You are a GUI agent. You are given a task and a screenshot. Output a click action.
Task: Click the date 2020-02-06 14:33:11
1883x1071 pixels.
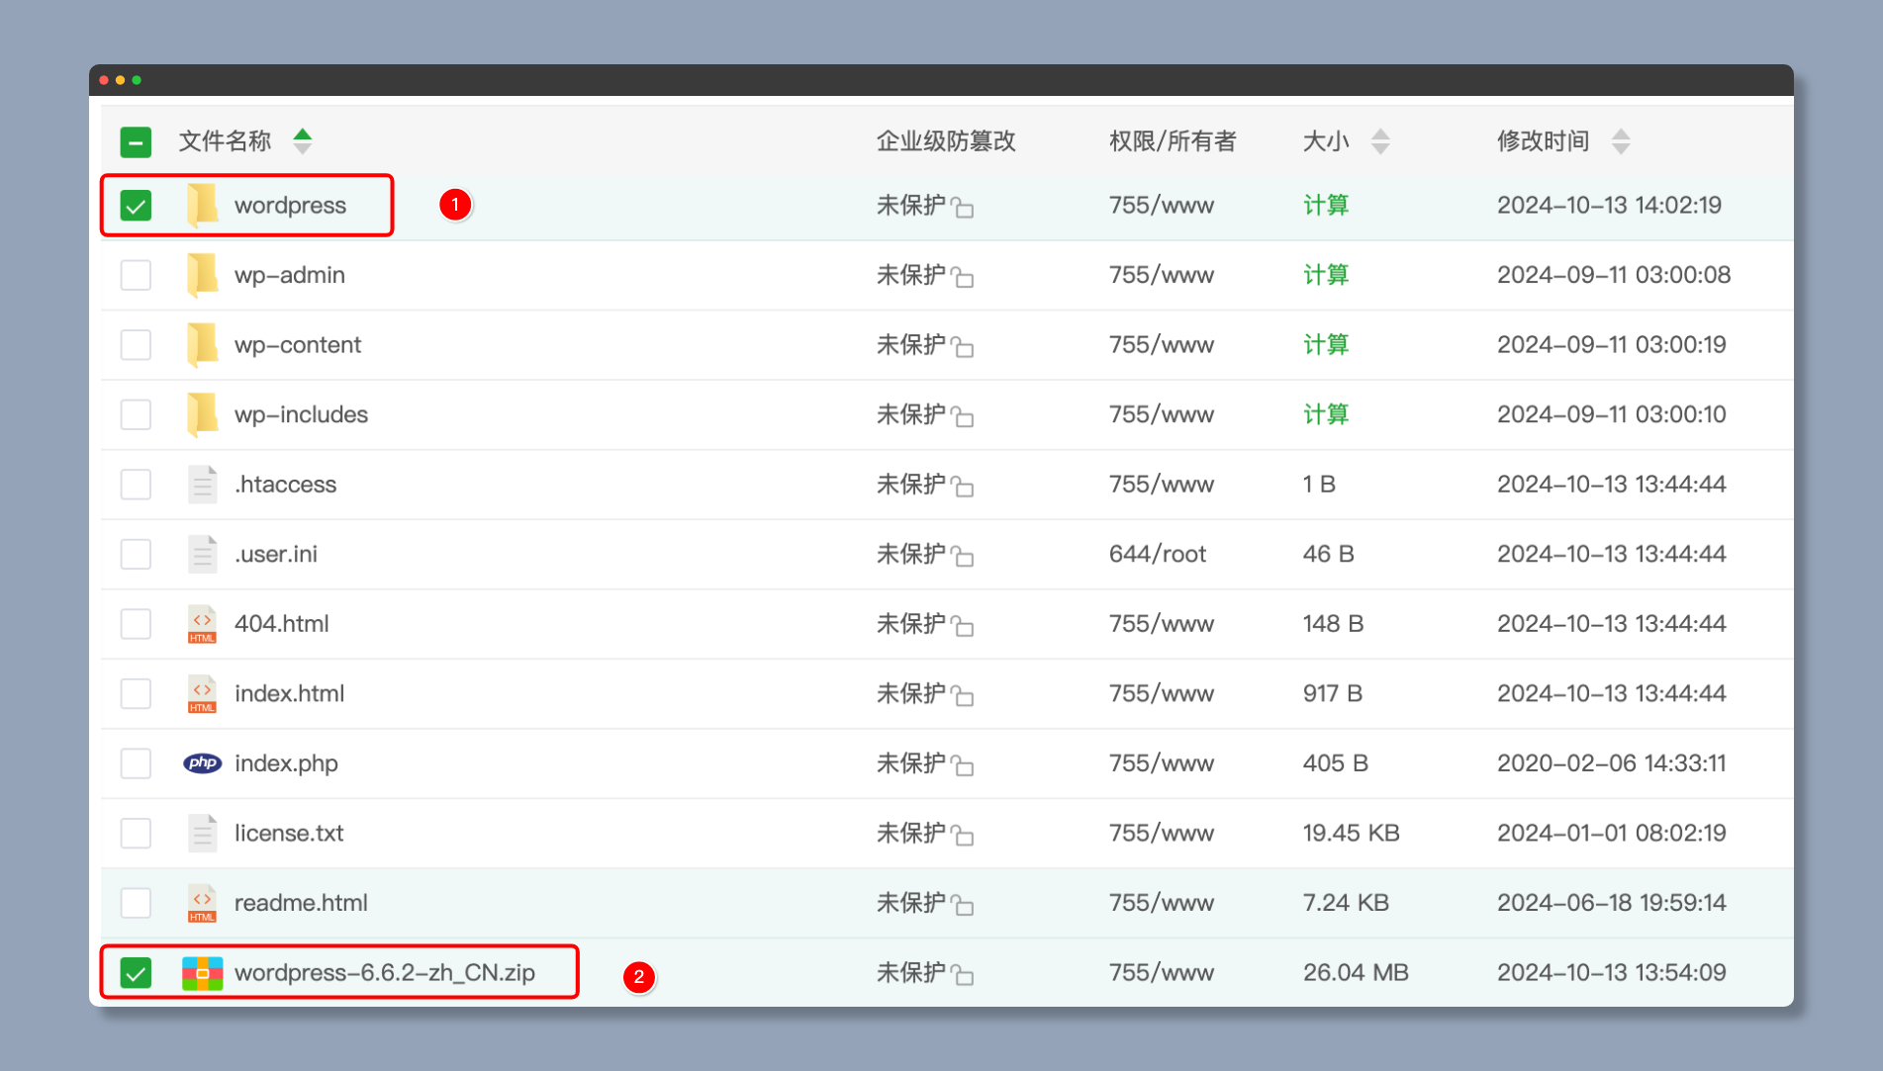[1611, 763]
